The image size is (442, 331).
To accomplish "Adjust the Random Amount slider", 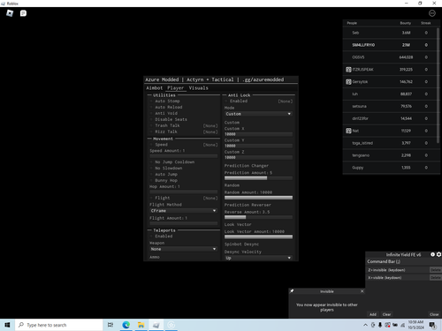I will pos(258,198).
